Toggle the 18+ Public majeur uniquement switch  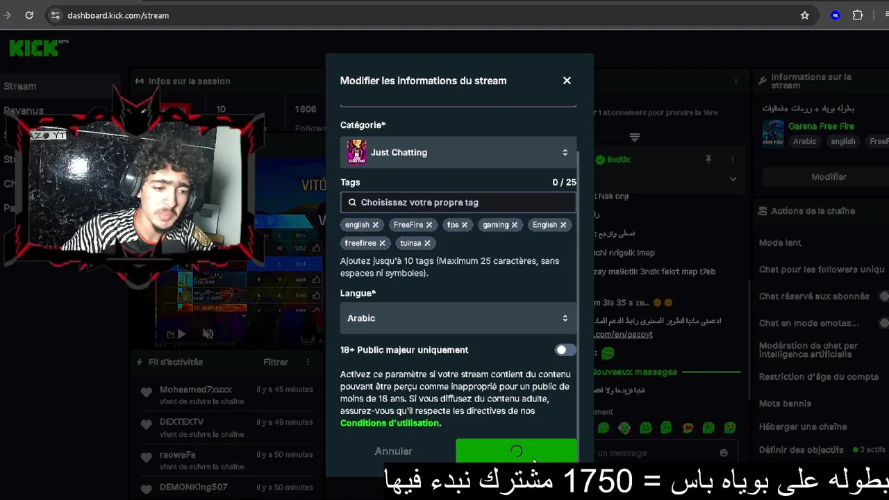565,350
